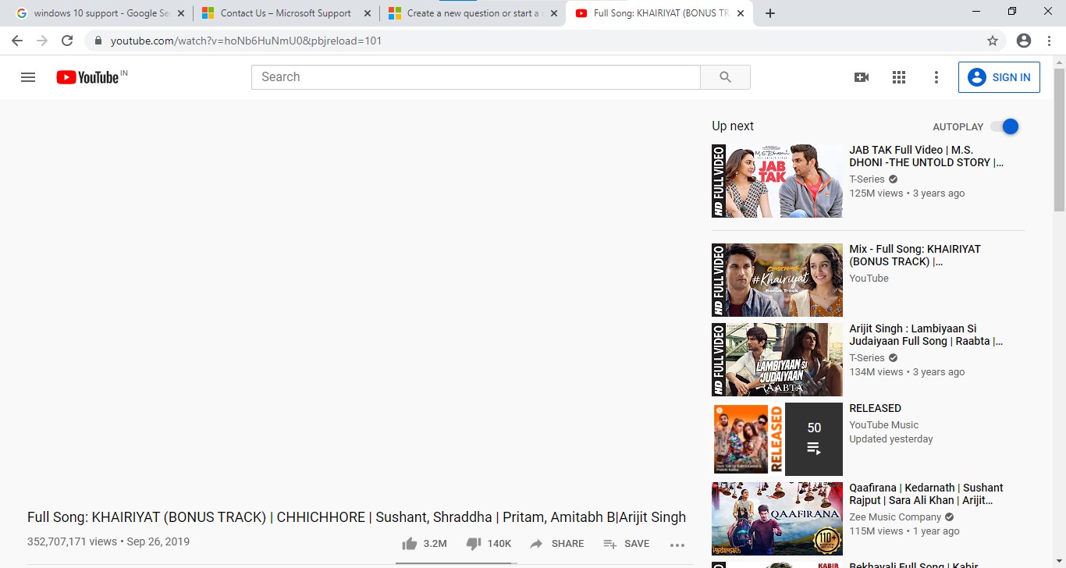
Task: Click the 352,707,171 views text
Action: pos(72,541)
